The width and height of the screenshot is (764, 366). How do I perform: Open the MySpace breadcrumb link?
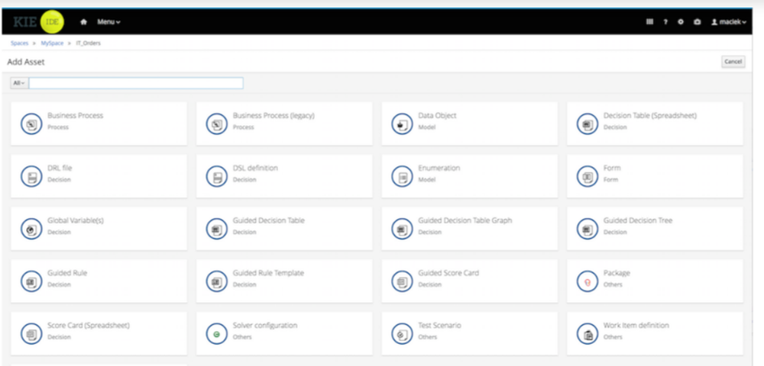[x=52, y=43]
